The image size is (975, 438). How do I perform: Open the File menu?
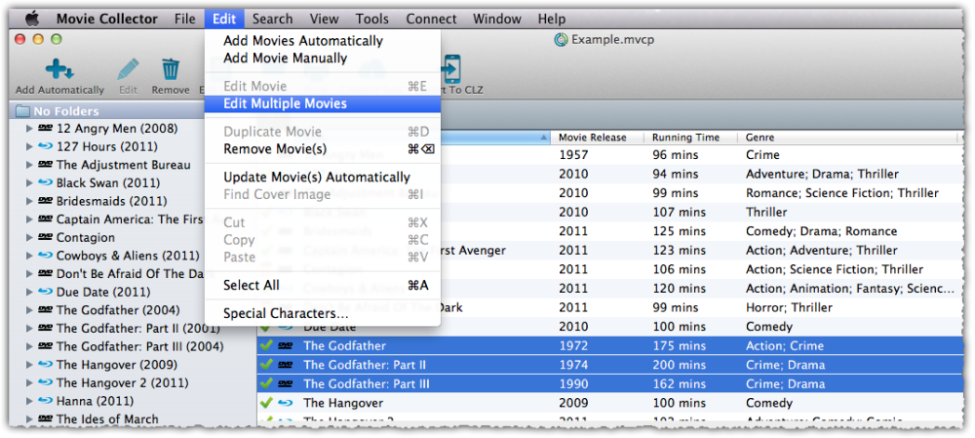click(184, 19)
